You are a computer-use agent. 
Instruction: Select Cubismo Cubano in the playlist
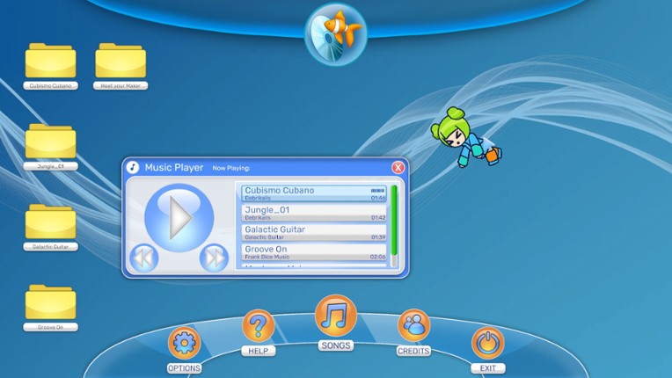tap(314, 193)
